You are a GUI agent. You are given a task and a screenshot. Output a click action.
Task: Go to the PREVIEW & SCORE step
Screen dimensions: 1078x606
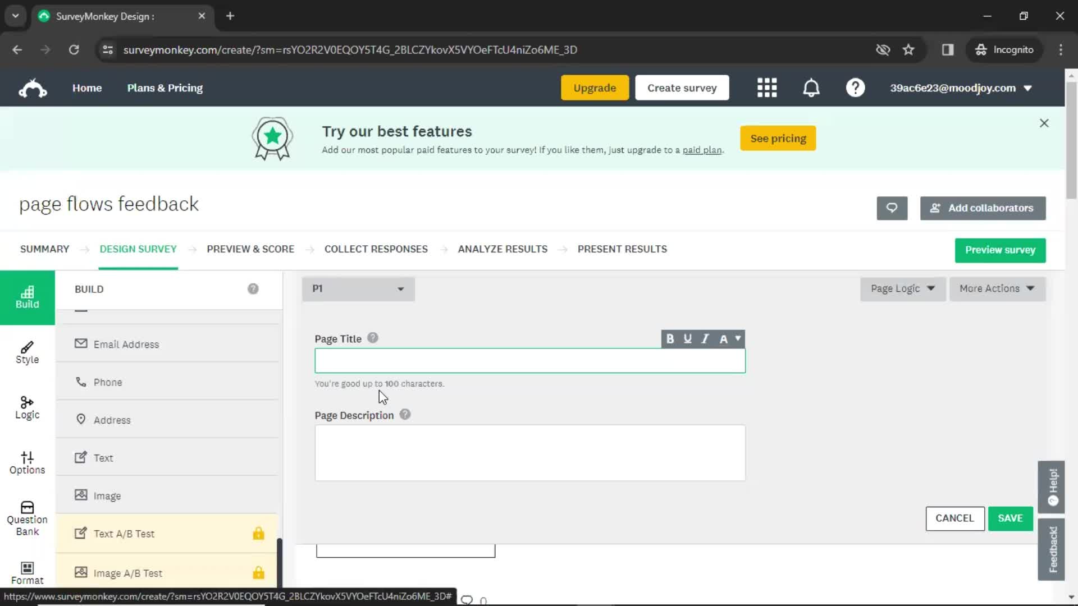[x=250, y=249]
